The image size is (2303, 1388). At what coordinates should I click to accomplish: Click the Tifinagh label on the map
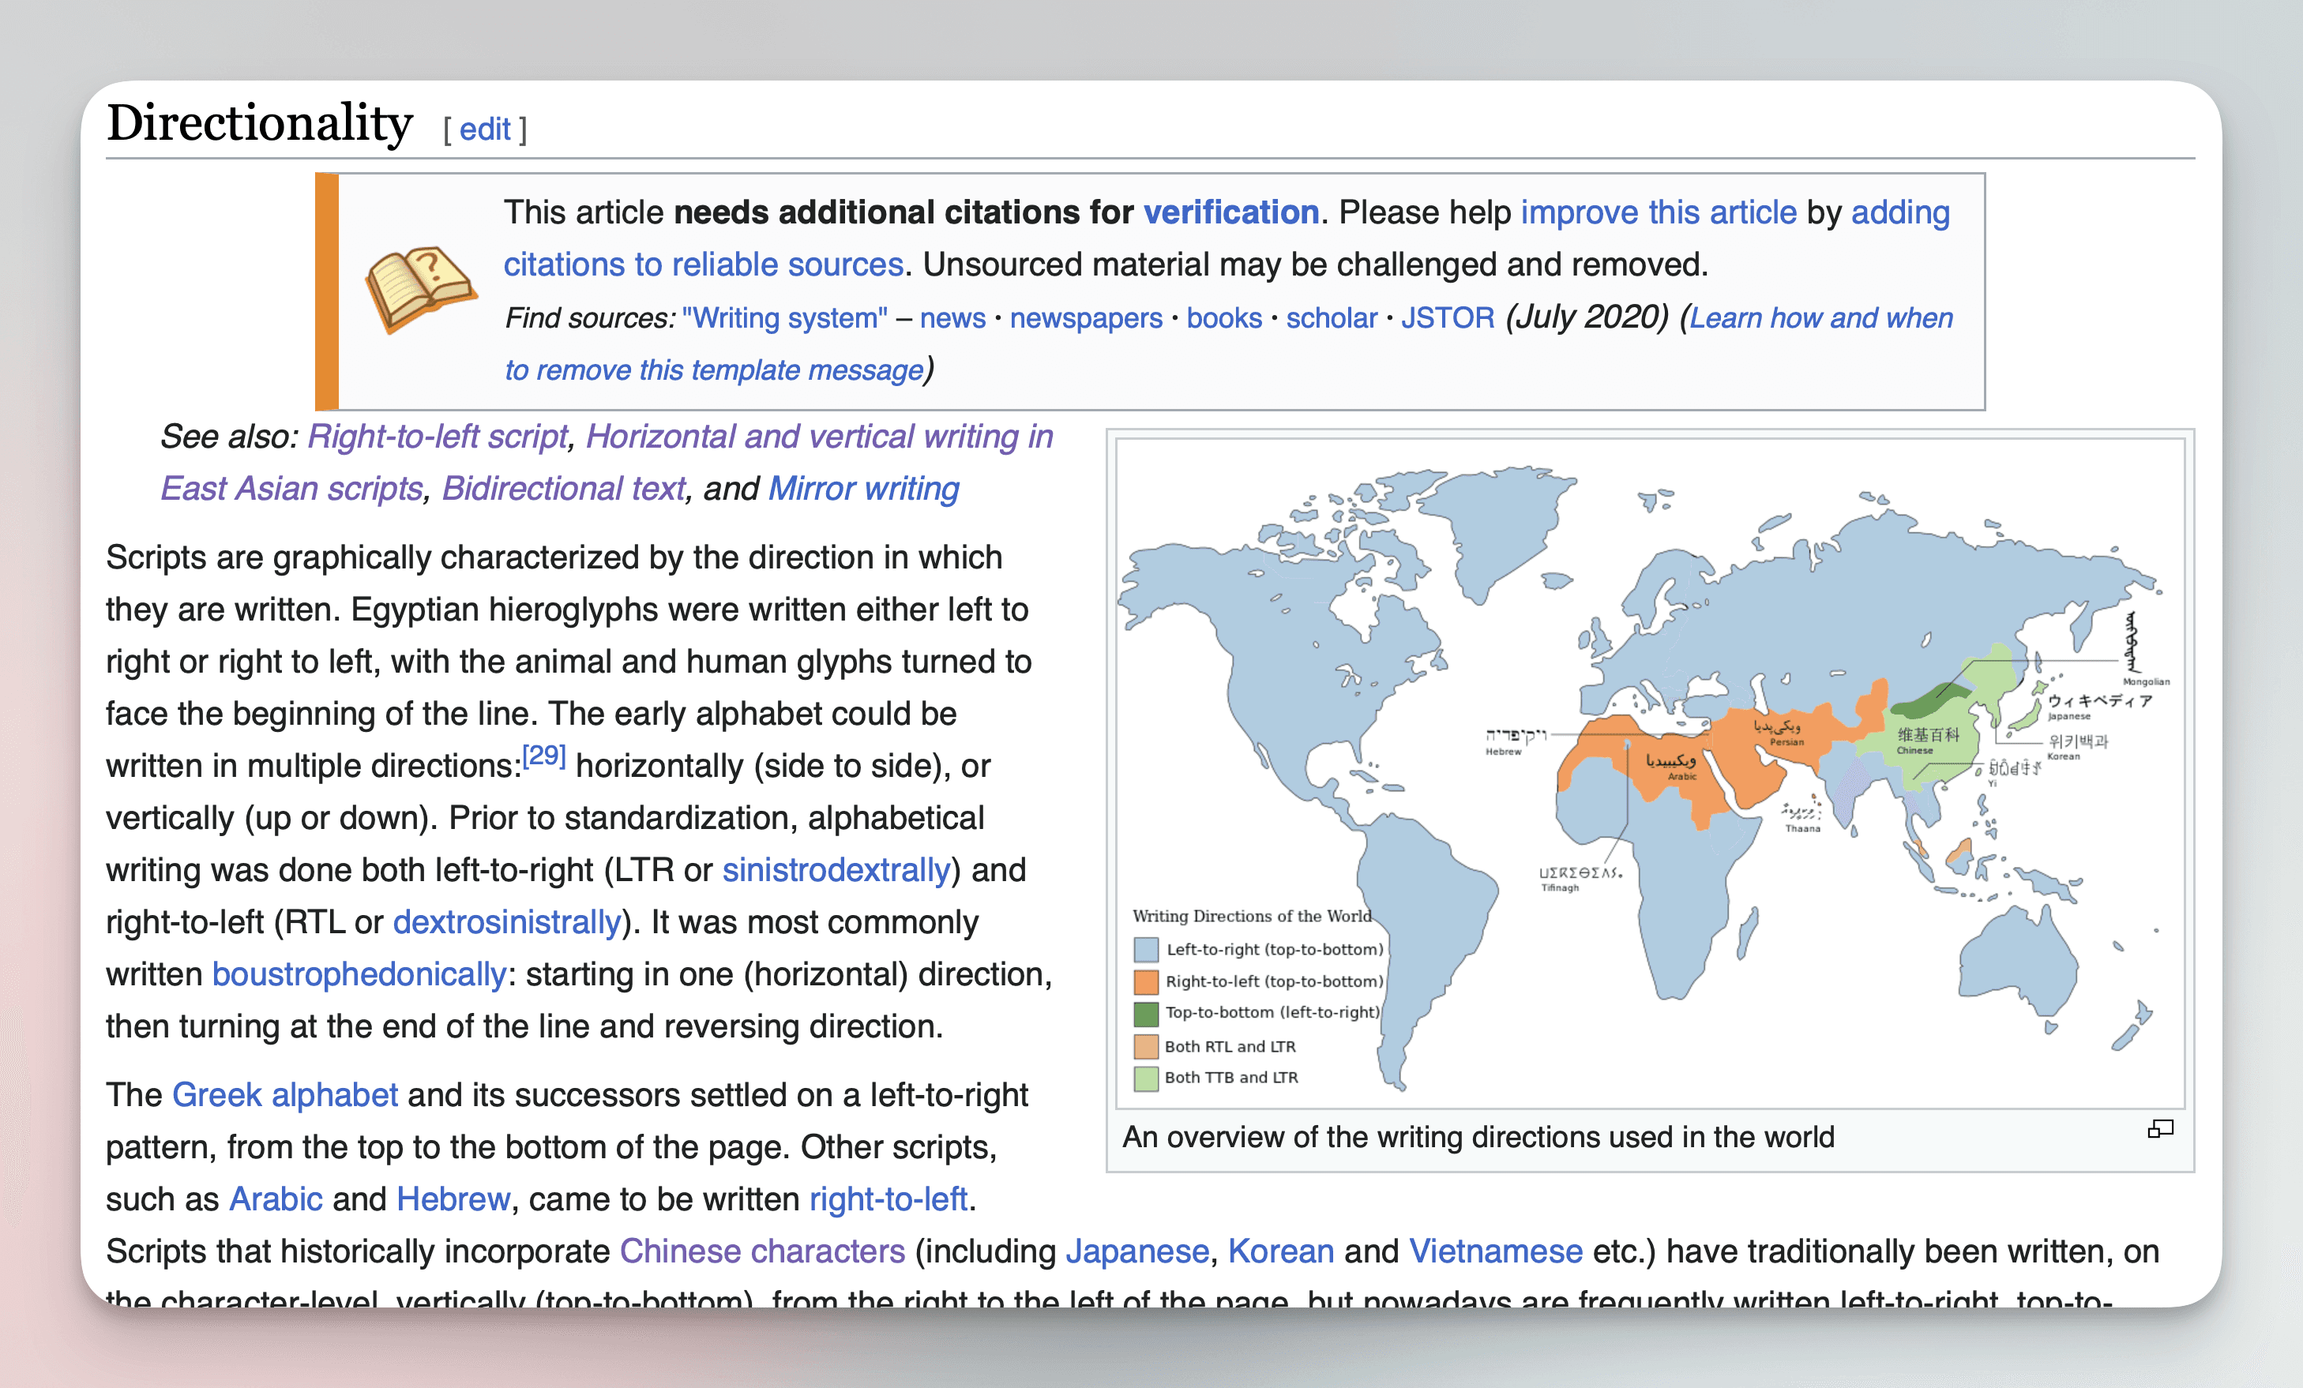click(1560, 888)
